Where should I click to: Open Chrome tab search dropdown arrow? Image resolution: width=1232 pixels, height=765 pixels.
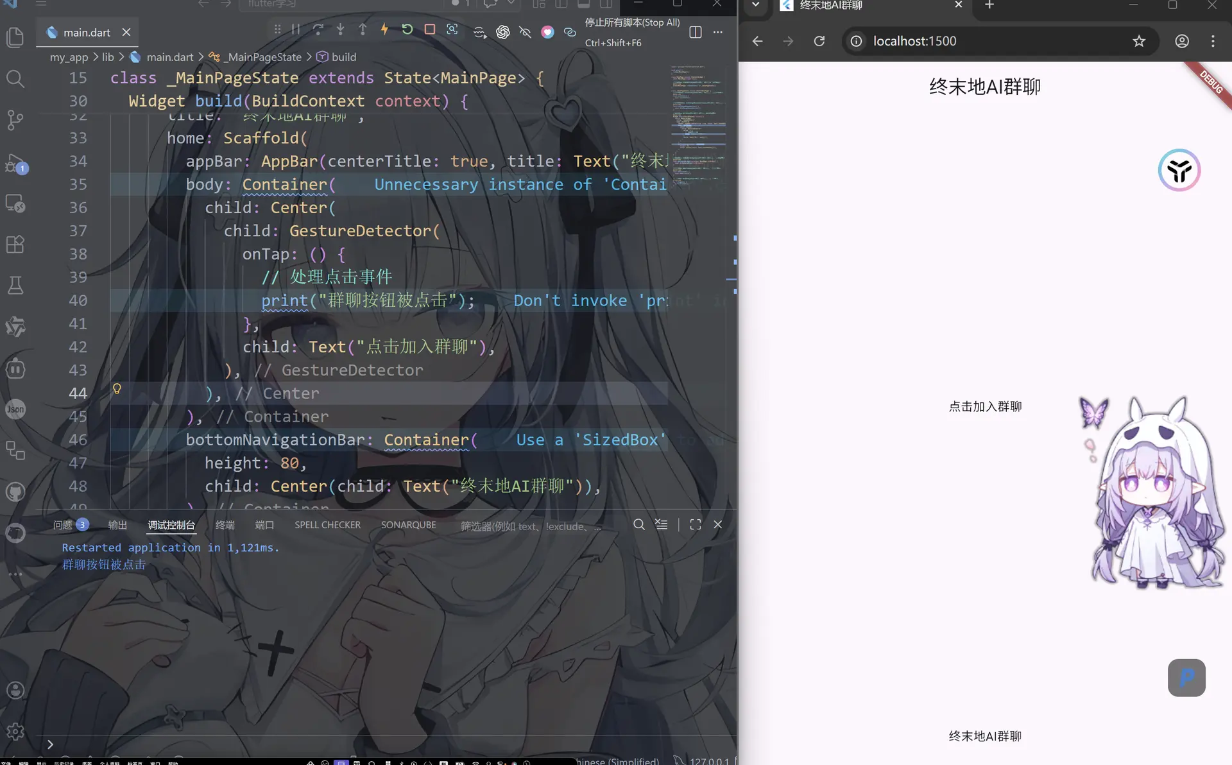pos(755,5)
